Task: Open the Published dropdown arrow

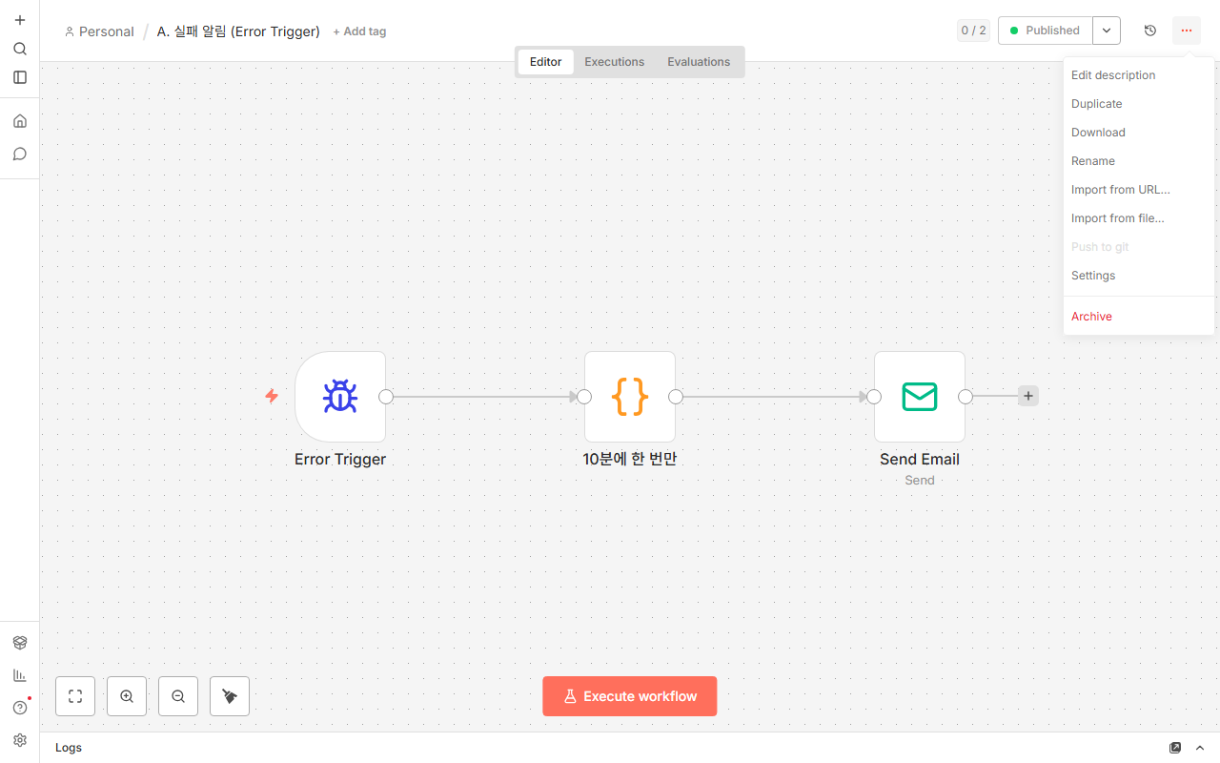Action: coord(1107,31)
